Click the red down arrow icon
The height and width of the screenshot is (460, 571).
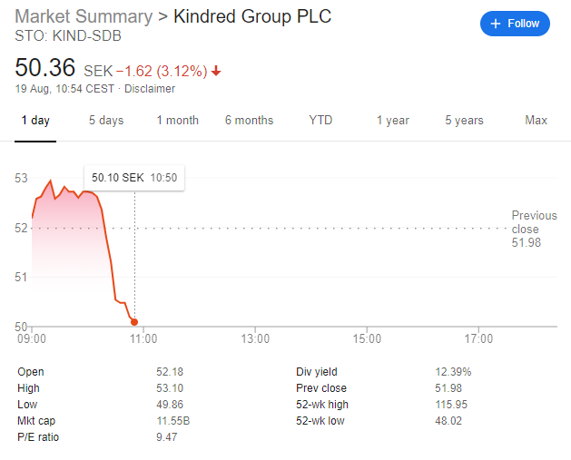pyautogui.click(x=217, y=71)
